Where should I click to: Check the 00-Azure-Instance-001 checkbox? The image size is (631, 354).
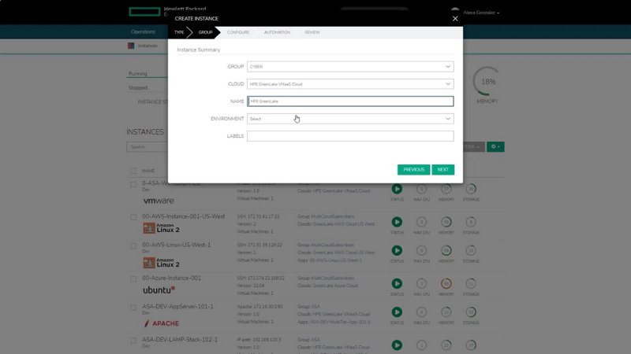(133, 279)
